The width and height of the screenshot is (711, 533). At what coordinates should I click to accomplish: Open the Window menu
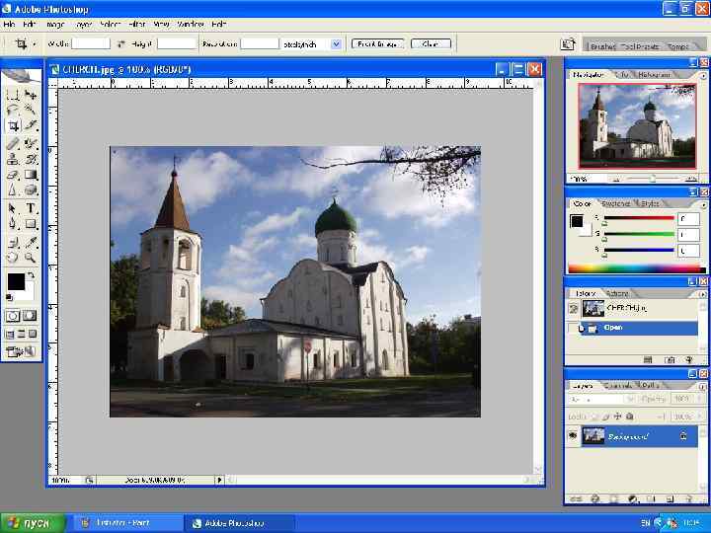point(191,24)
